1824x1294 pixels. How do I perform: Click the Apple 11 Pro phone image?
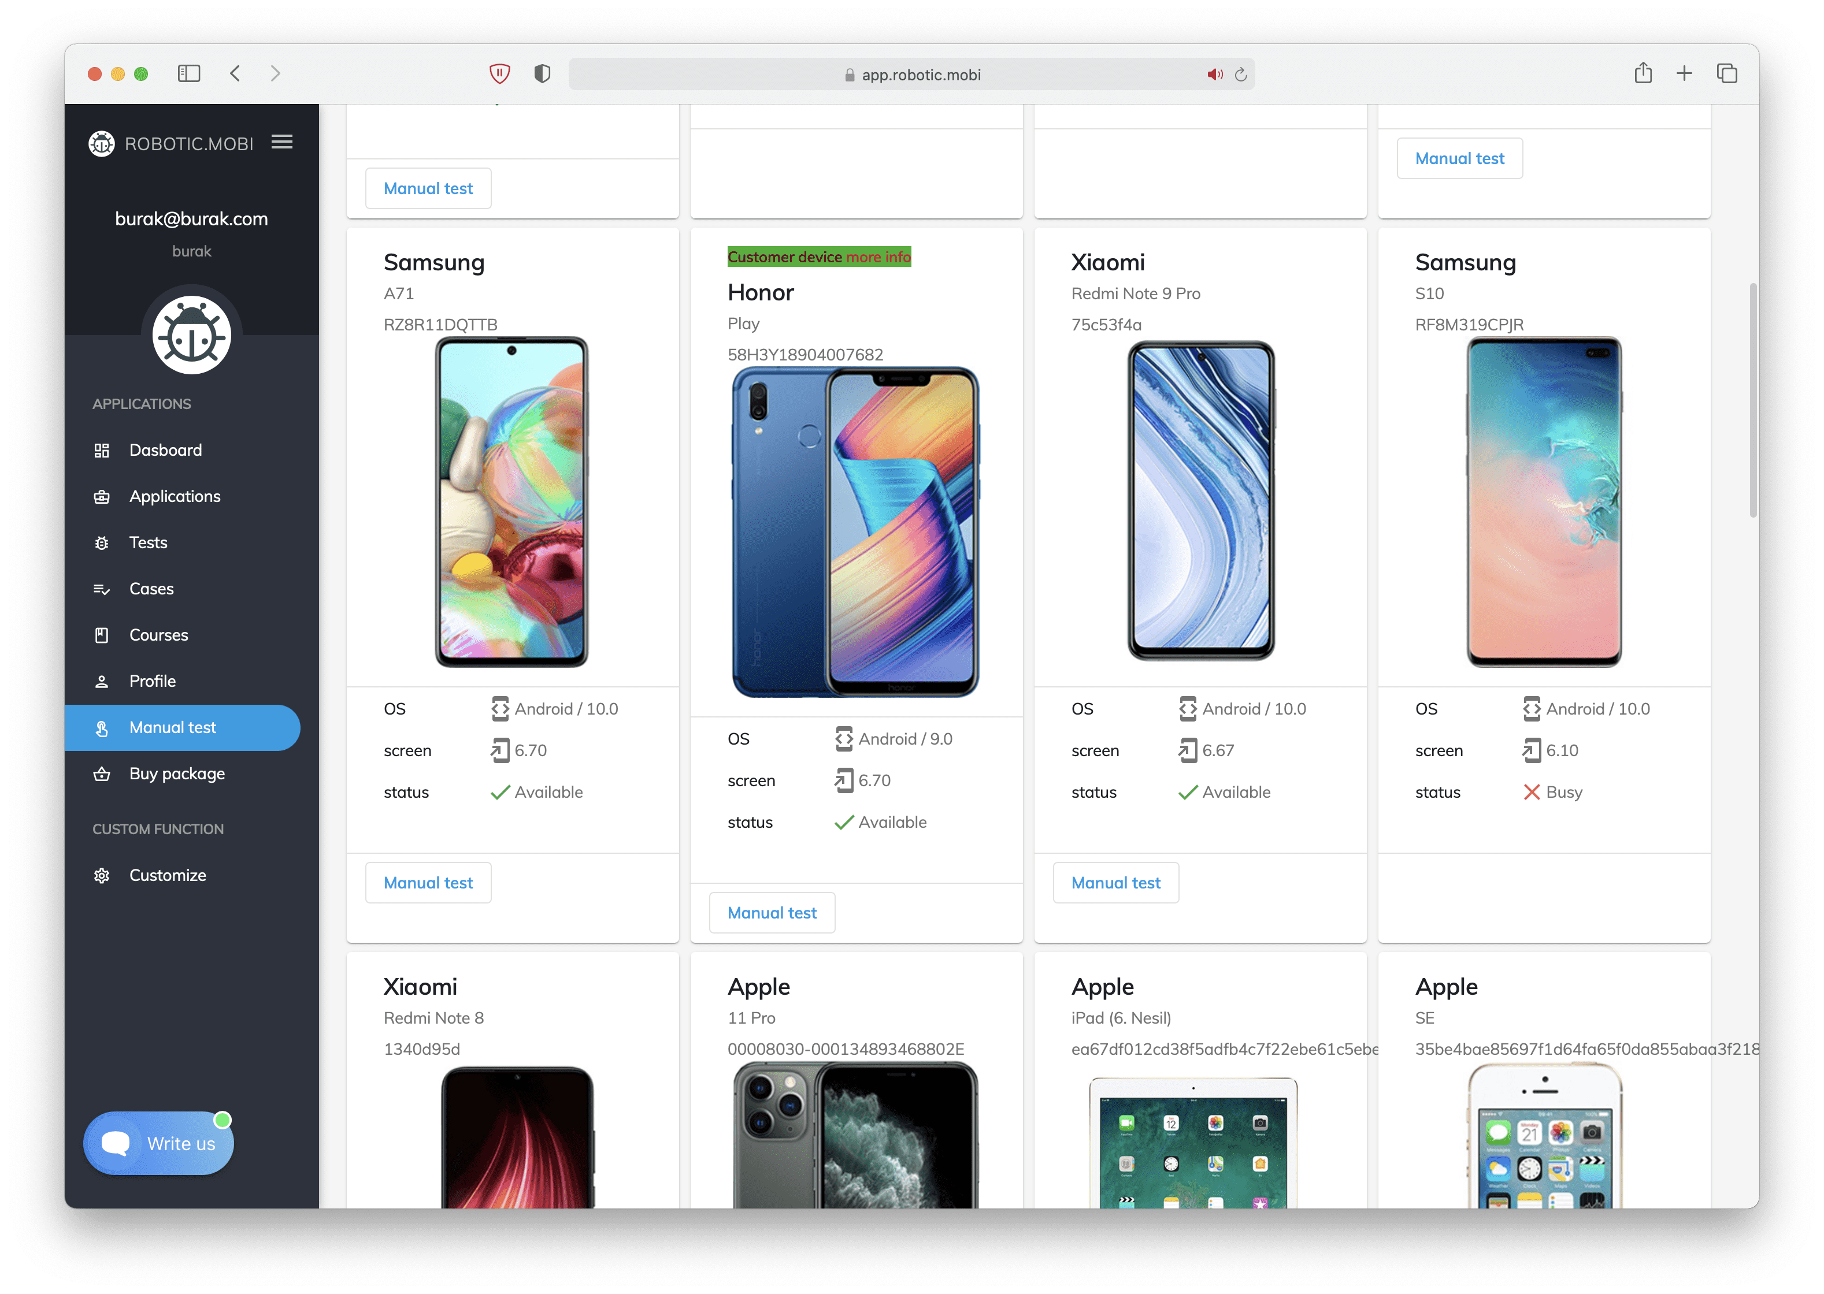coord(855,1136)
